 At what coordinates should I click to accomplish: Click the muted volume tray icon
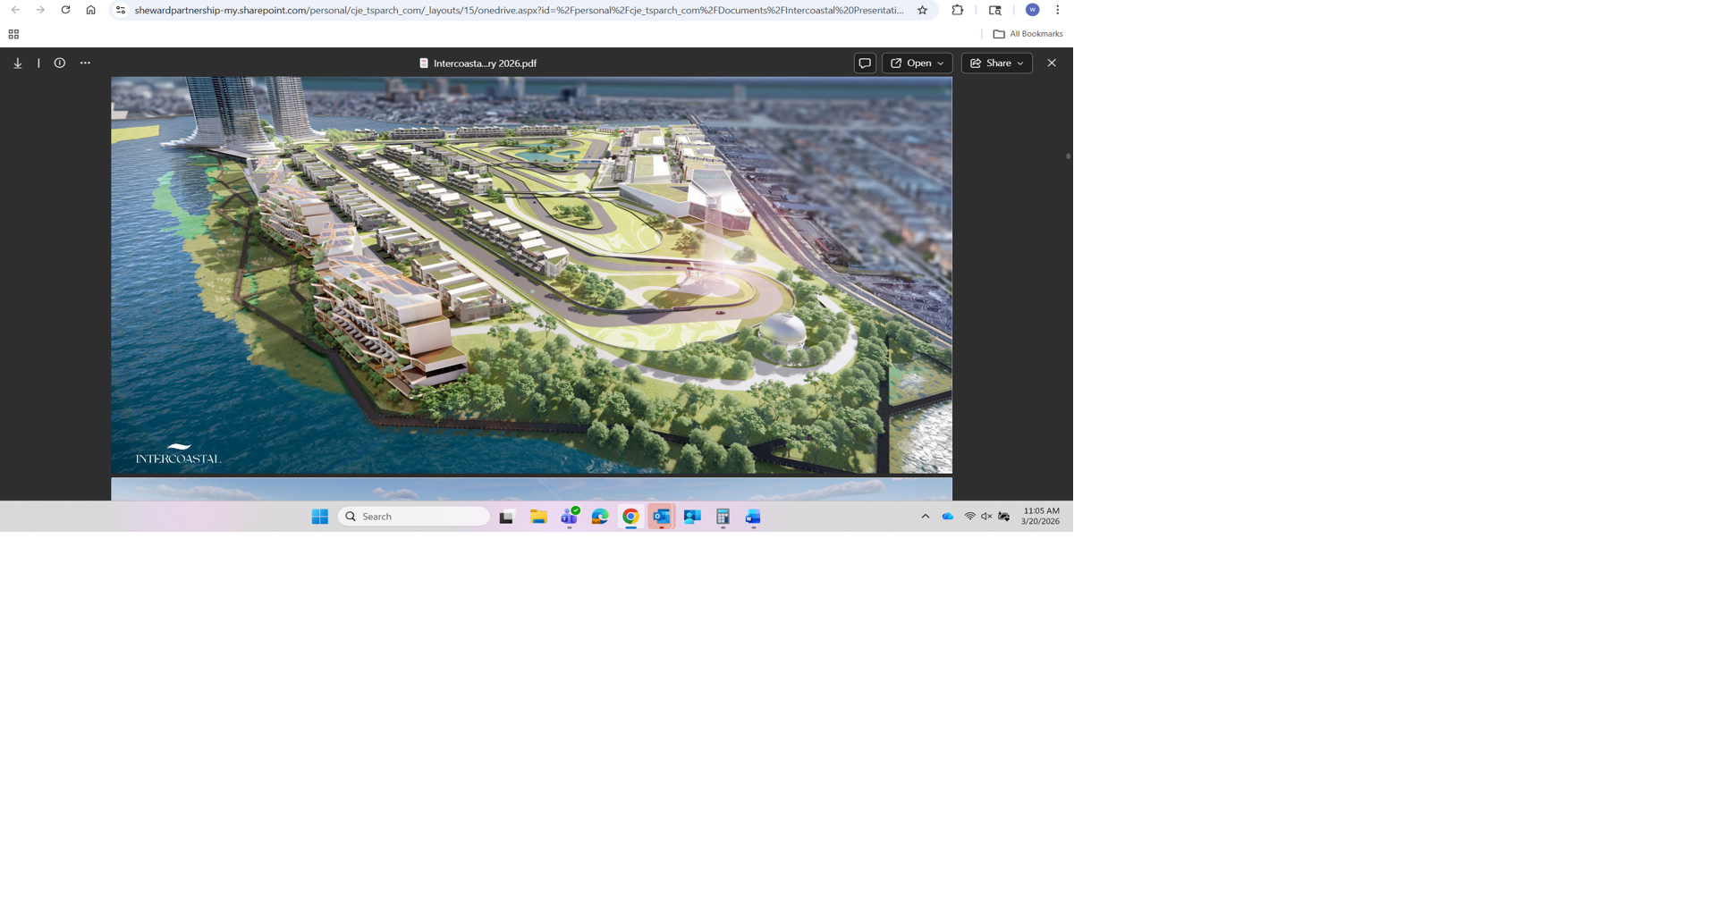[986, 517]
